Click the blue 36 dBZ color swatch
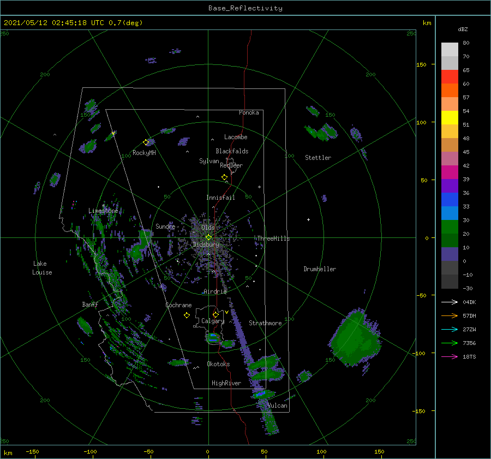 450,199
